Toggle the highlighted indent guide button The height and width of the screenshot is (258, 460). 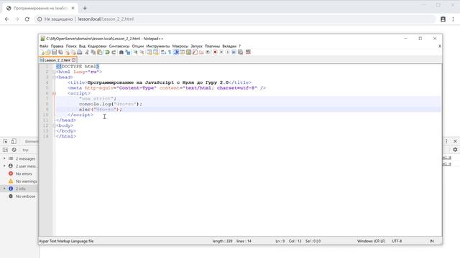click(176, 52)
